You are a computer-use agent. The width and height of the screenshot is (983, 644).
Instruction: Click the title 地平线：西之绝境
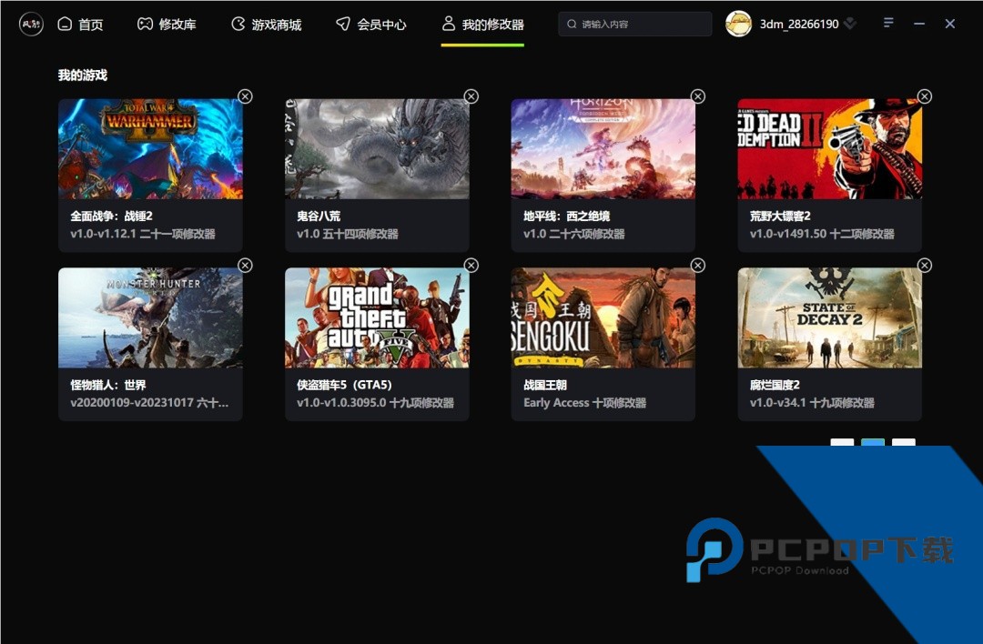coord(567,216)
